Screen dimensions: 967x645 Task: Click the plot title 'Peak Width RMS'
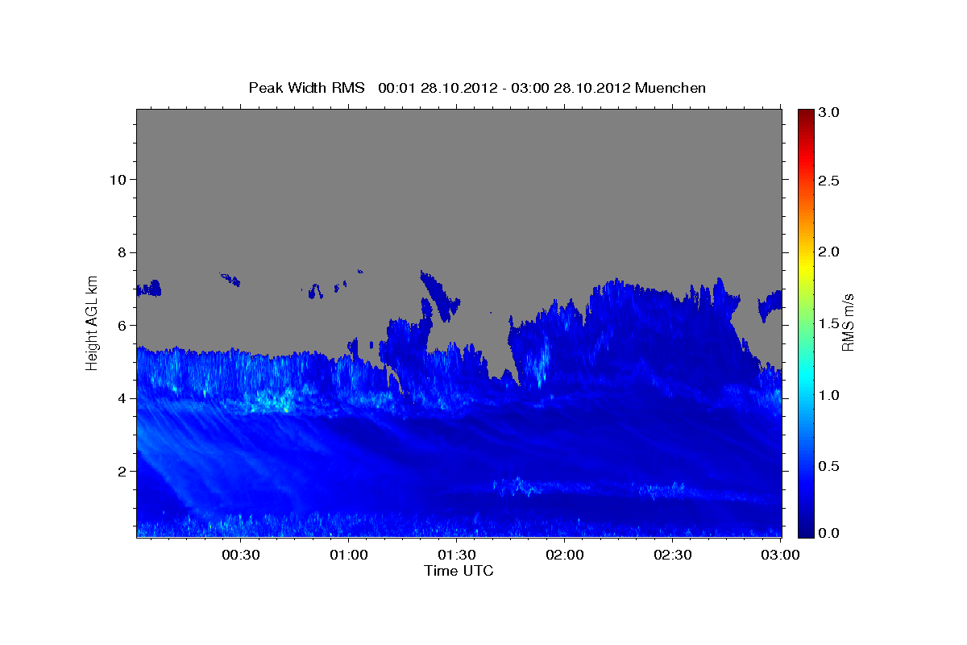pyautogui.click(x=306, y=88)
